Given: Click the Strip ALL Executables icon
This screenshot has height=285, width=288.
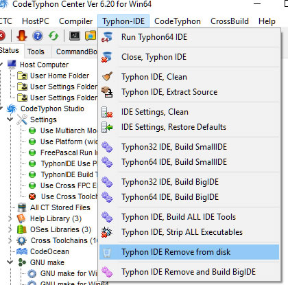Looking at the screenshot, I should tap(107, 232).
